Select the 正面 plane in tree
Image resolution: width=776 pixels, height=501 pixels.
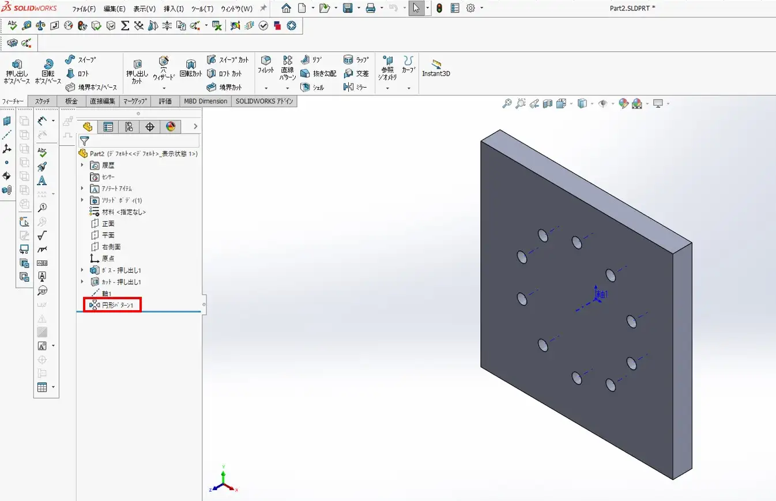click(108, 223)
